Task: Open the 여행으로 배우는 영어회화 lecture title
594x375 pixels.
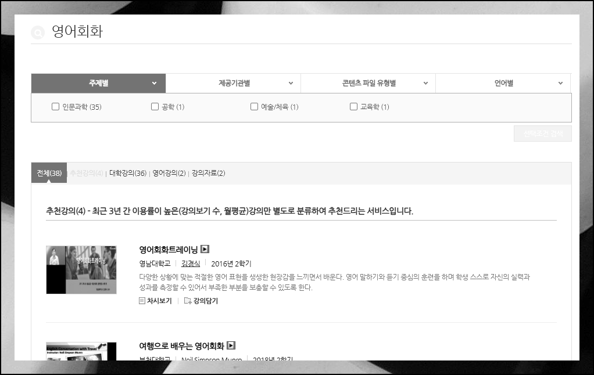Action: coord(182,346)
